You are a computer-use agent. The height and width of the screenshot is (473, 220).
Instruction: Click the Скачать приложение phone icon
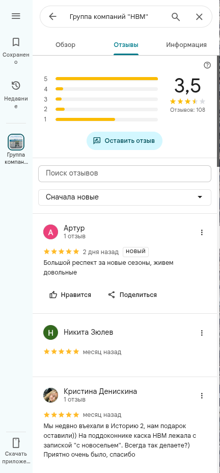16,443
